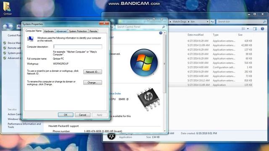Select the file row sized 42,880 KB

(x=210, y=45)
